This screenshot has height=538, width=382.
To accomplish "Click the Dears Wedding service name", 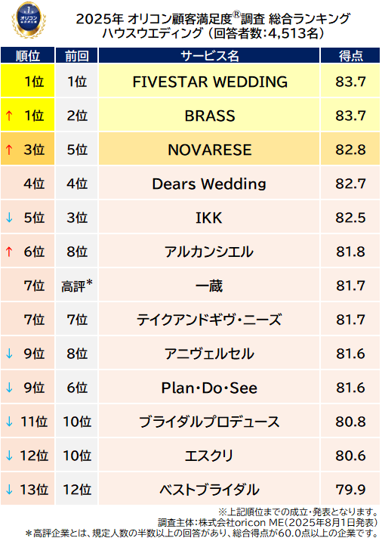I will [209, 184].
